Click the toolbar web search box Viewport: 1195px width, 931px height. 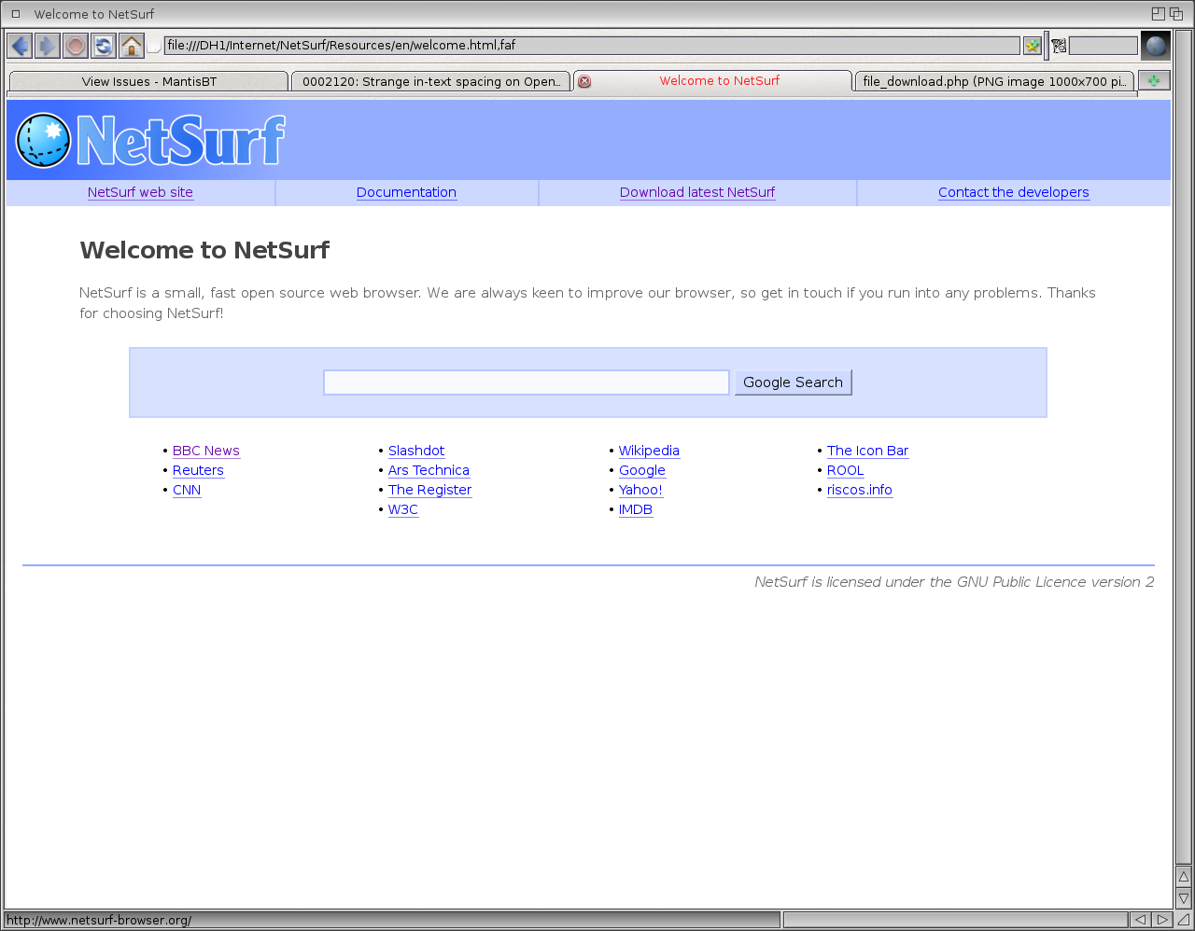click(1103, 46)
